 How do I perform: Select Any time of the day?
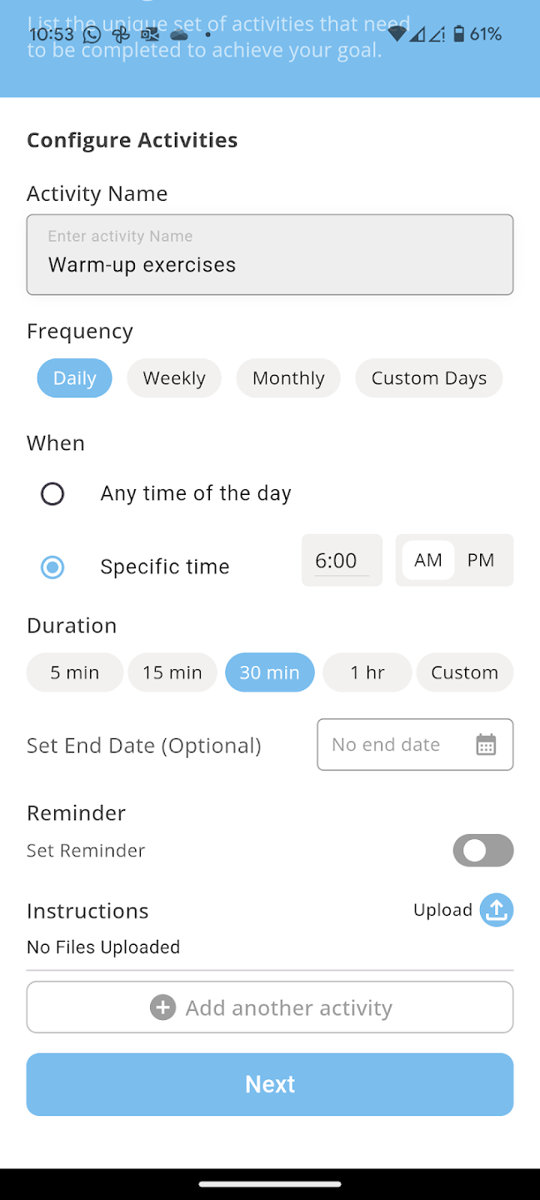[x=52, y=493]
